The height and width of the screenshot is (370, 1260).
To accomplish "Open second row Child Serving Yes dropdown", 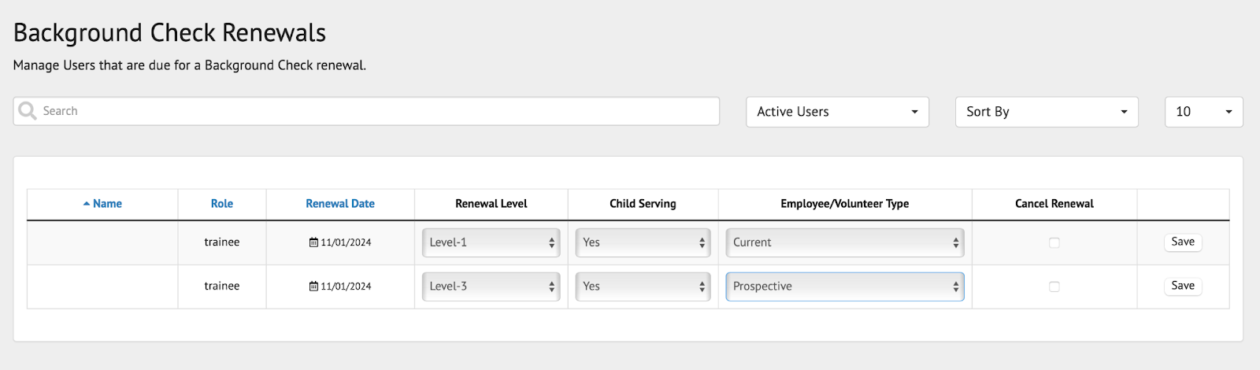I will (643, 287).
